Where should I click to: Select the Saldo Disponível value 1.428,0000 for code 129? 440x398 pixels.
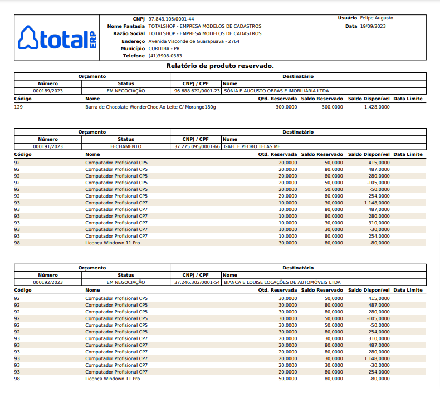(377, 107)
